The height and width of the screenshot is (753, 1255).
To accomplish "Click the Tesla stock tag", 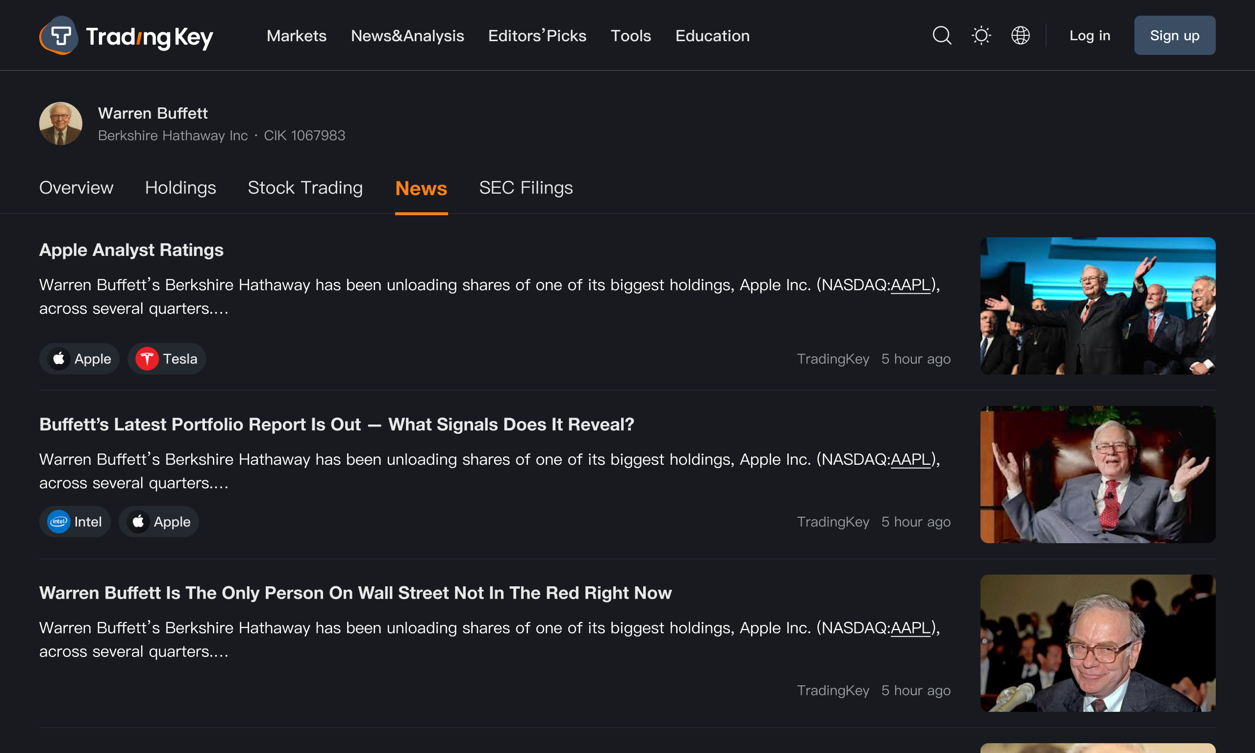I will [x=166, y=359].
